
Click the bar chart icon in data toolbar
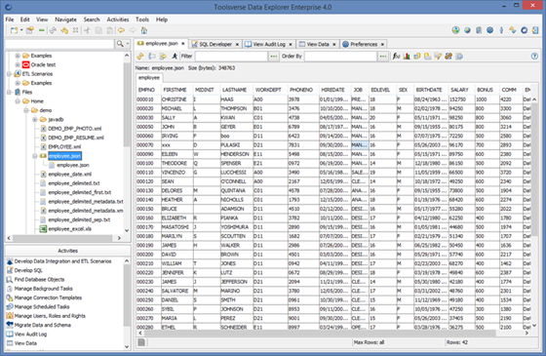[x=407, y=57]
